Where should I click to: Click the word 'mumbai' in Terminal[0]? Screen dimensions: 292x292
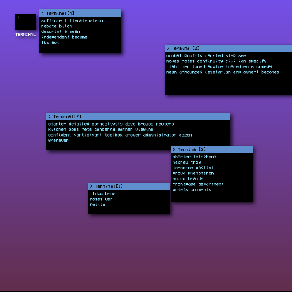[174, 56]
